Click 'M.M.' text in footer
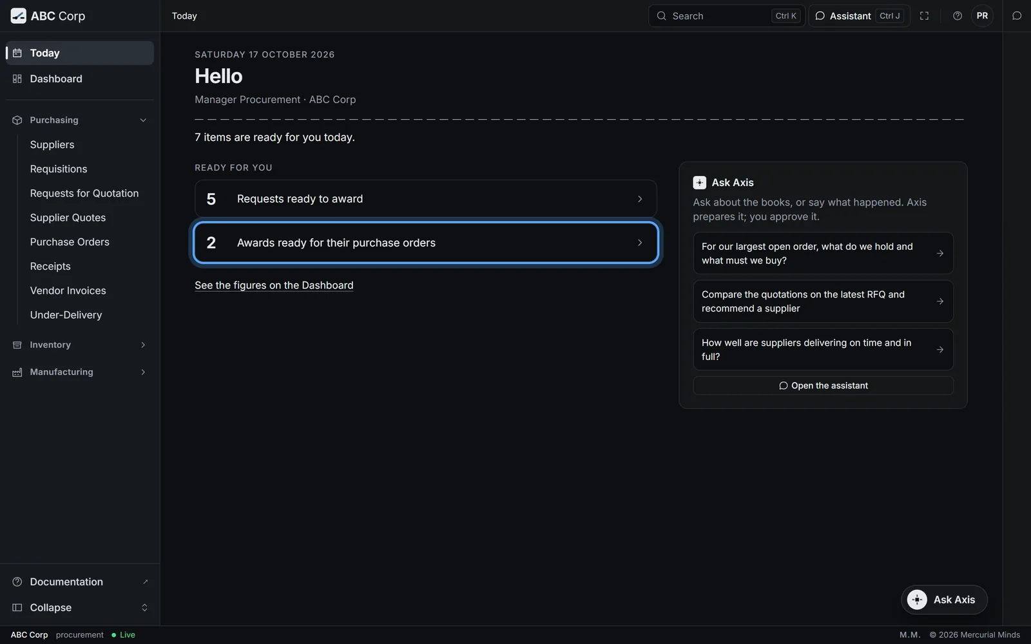This screenshot has width=1031, height=644. tap(910, 635)
